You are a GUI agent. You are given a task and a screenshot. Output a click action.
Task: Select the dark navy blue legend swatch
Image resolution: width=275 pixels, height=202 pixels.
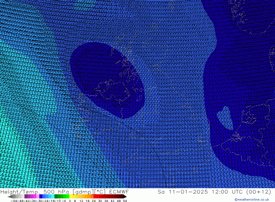pyautogui.click(x=41, y=197)
